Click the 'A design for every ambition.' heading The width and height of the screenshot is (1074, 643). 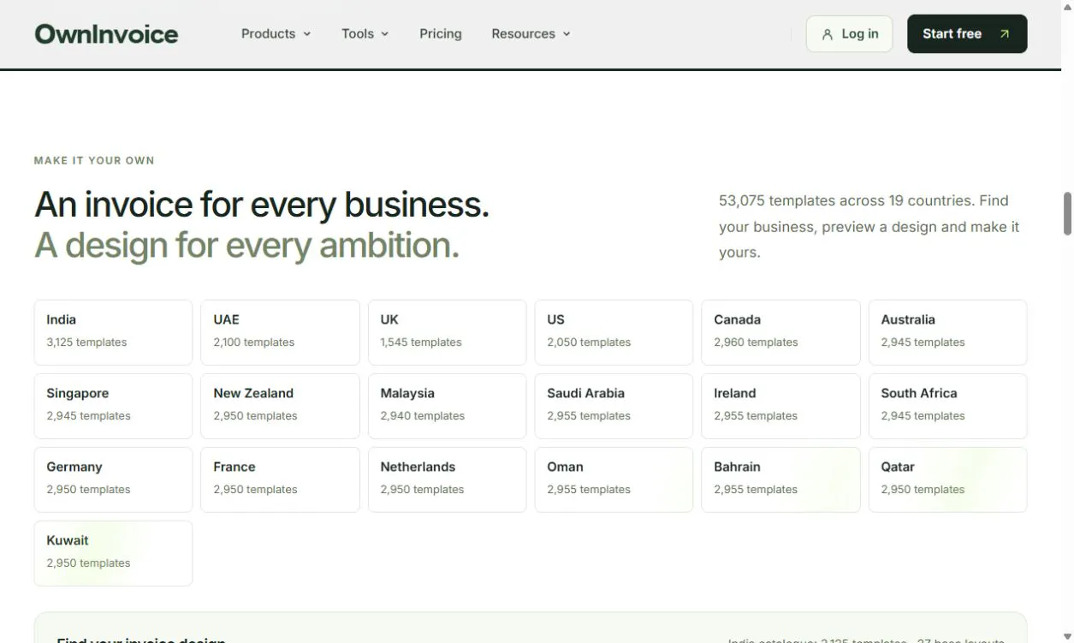point(246,246)
